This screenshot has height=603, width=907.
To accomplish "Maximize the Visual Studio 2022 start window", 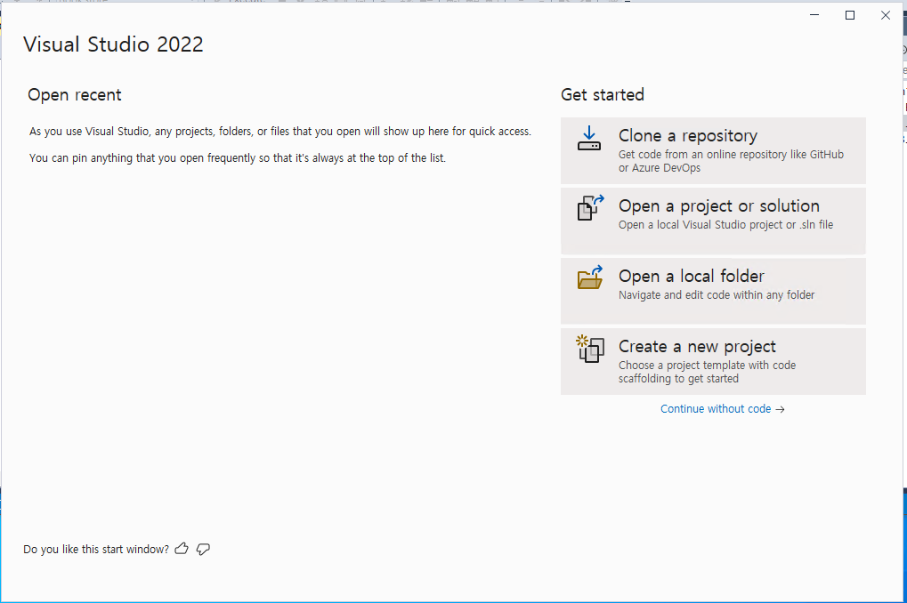I will pyautogui.click(x=850, y=15).
